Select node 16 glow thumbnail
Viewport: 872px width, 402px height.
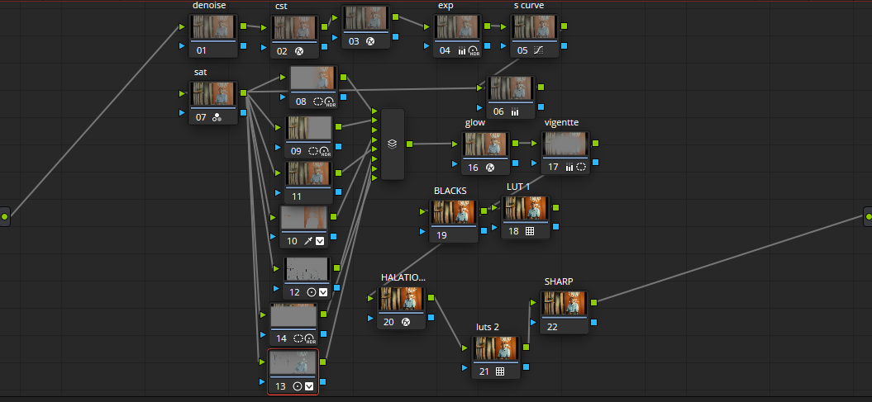485,144
